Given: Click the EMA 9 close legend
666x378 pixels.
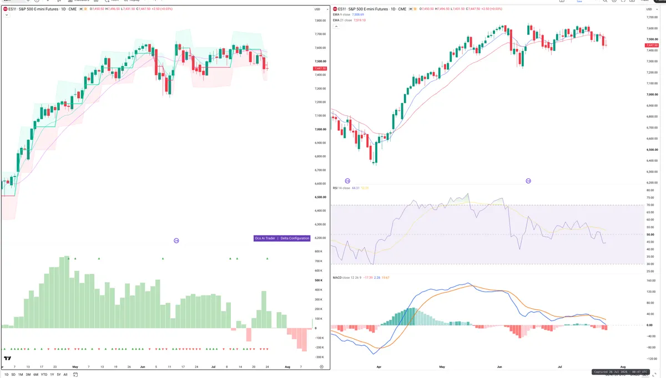Looking at the screenshot, I should pyautogui.click(x=341, y=15).
